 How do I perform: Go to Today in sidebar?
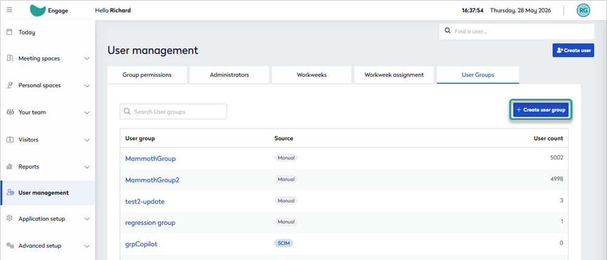(x=47, y=32)
